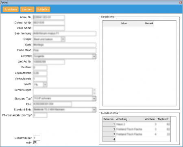Click the Töpfe/m² column header
The height and width of the screenshot is (147, 183).
pos(163,119)
